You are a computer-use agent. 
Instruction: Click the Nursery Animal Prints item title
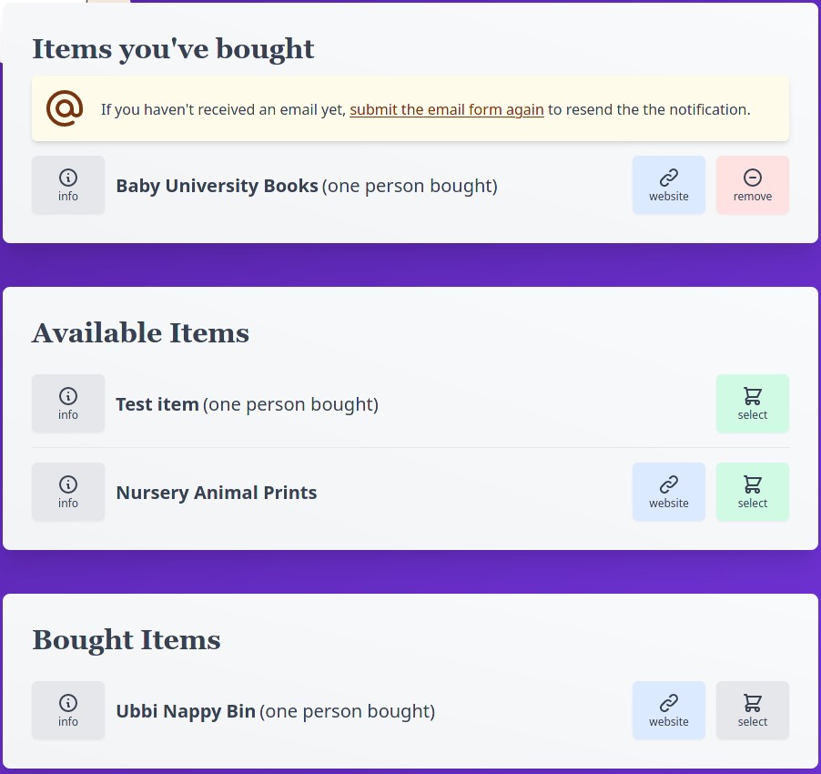pos(217,493)
